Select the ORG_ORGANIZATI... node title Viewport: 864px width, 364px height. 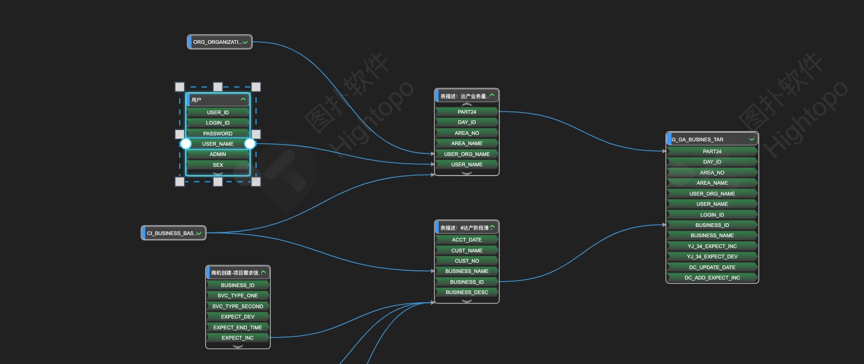218,42
